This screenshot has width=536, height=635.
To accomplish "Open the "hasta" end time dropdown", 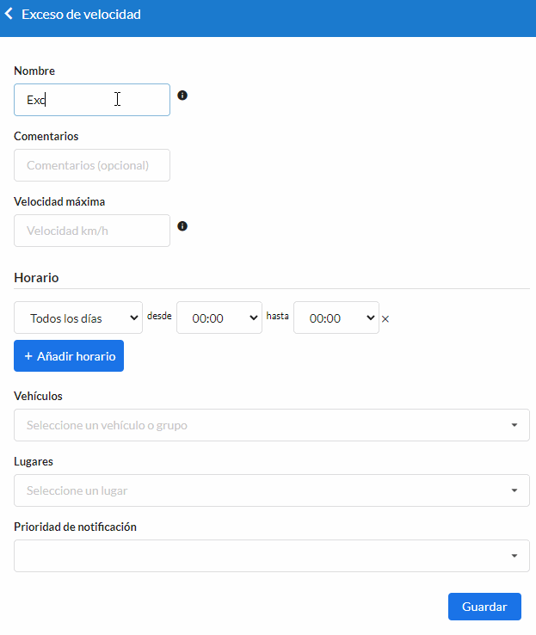I will click(336, 317).
